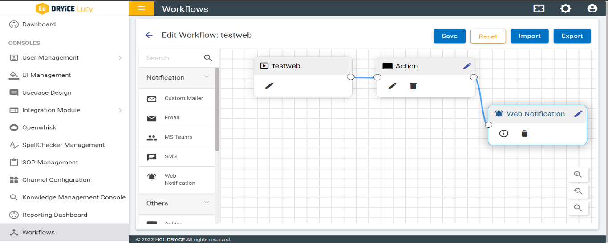This screenshot has height=243, width=608.
Task: Click the blue pencil in Action header
Action: [467, 66]
